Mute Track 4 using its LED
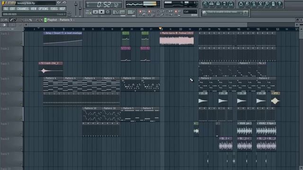Image resolution: width=303 pixels, height=170 pixels. click(x=21, y=89)
